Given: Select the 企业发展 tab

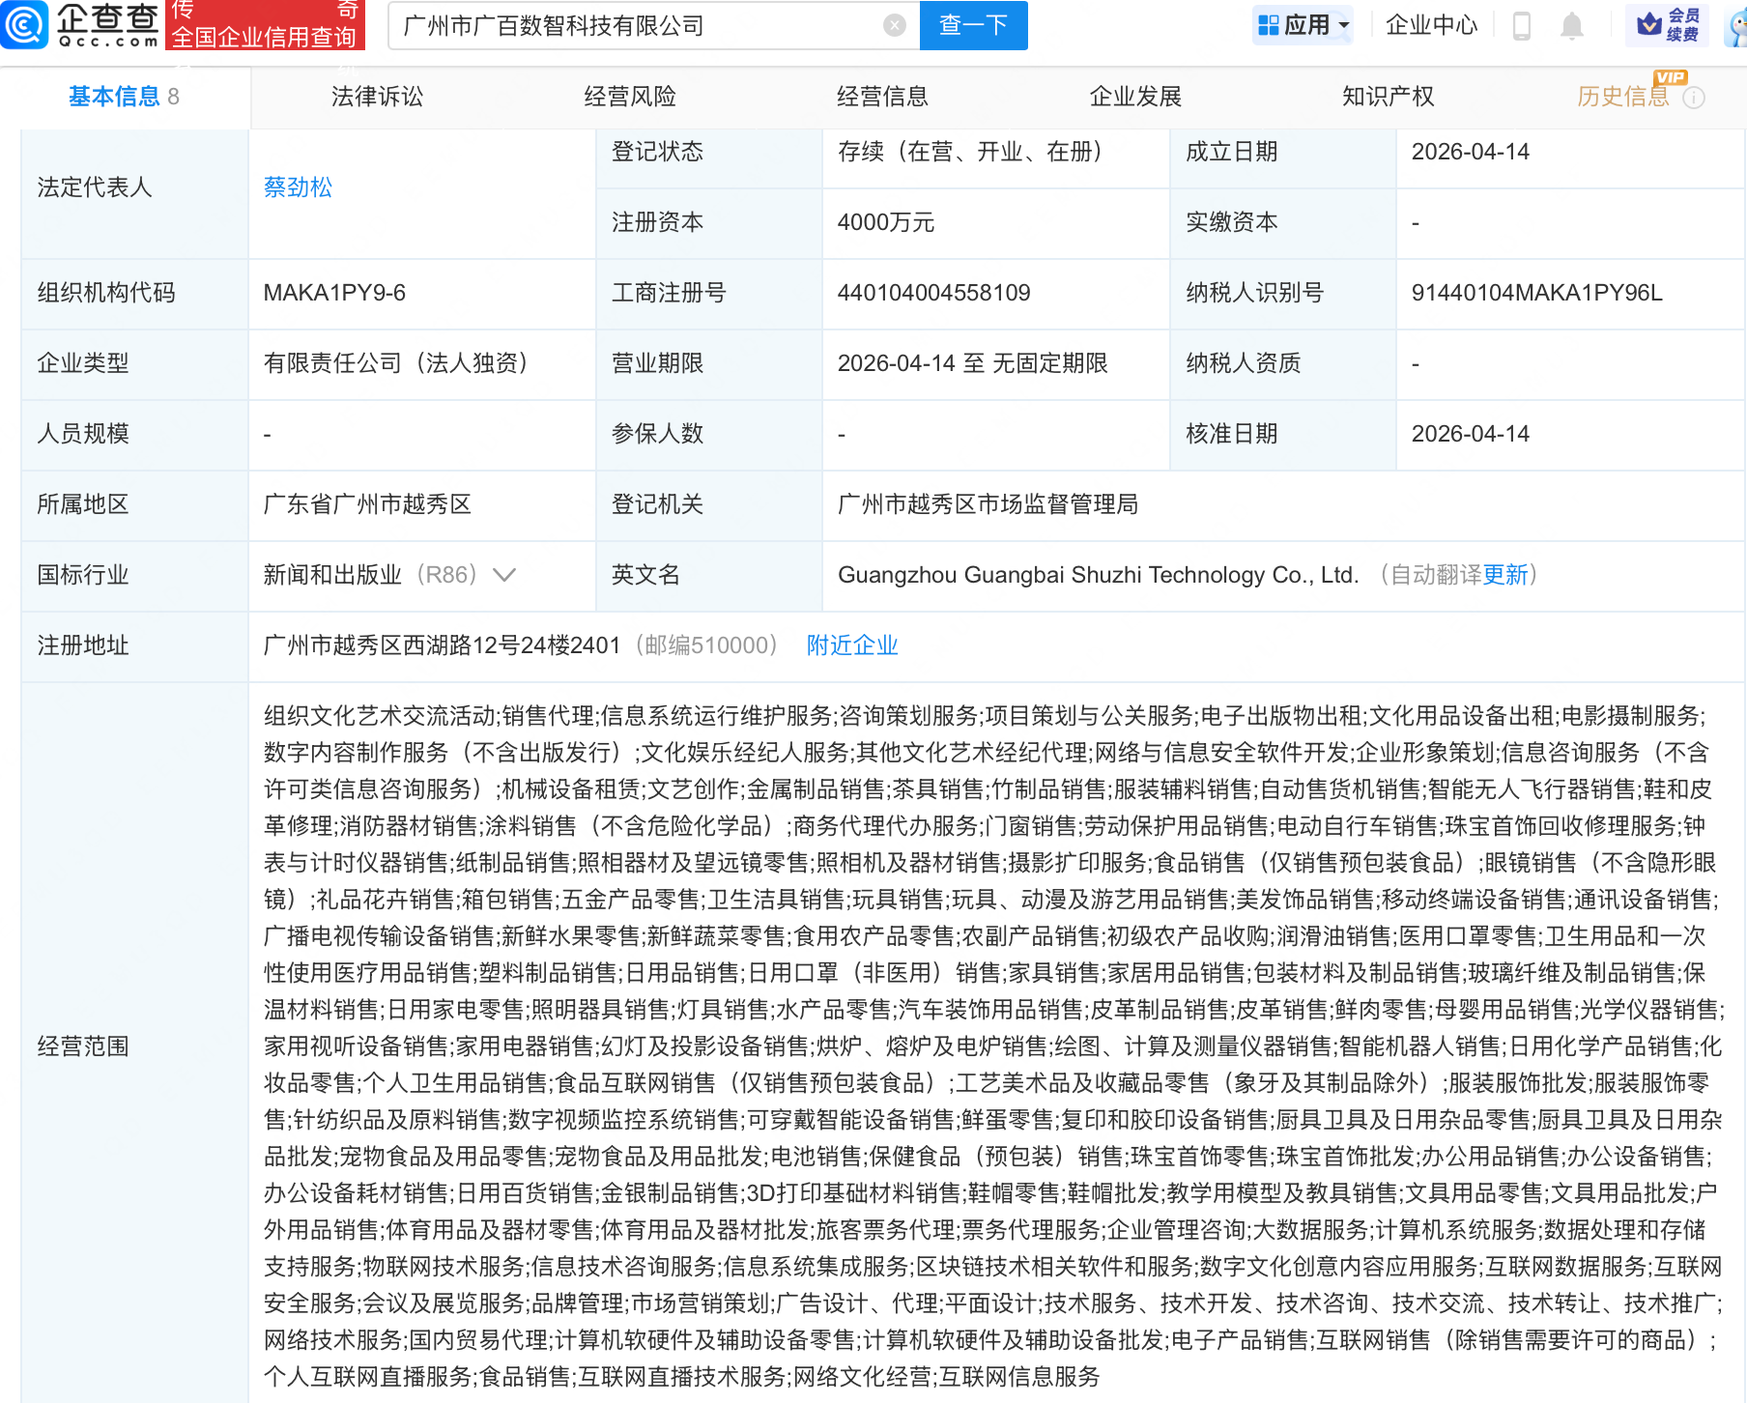Looking at the screenshot, I should coord(1135,97).
